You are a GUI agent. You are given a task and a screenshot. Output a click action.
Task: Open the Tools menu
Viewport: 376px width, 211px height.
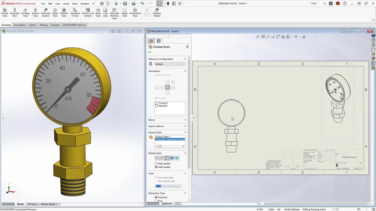(x=75, y=4)
